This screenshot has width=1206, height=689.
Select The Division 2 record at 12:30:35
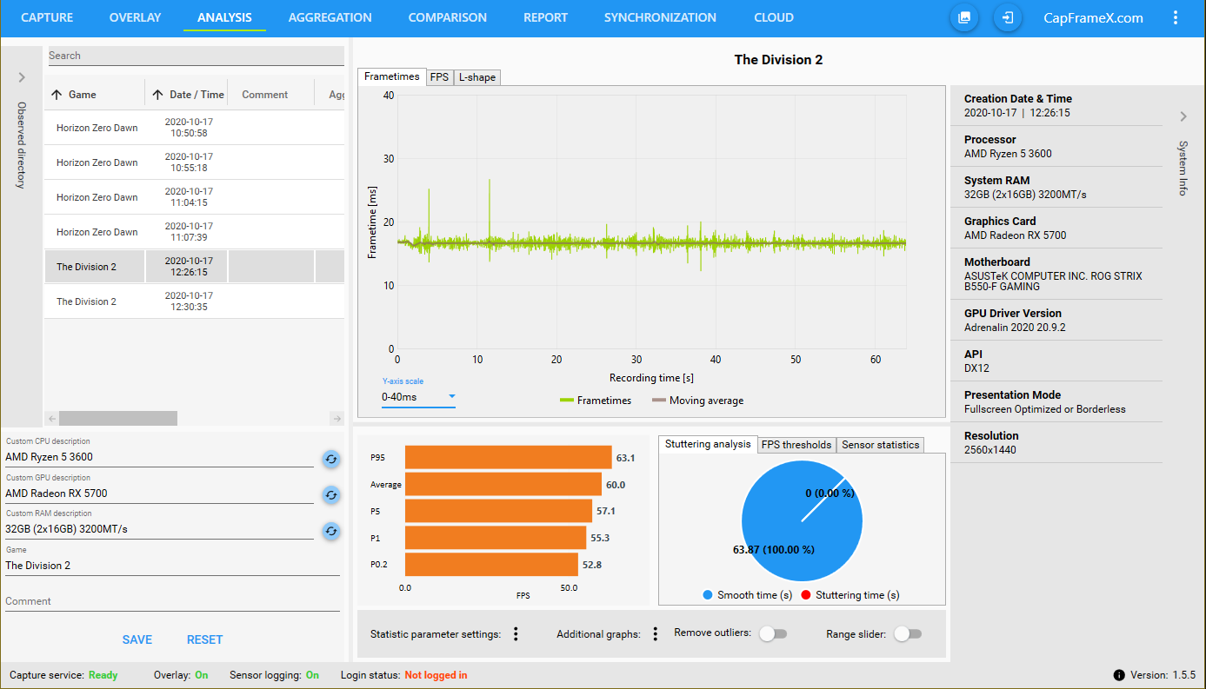tap(194, 301)
